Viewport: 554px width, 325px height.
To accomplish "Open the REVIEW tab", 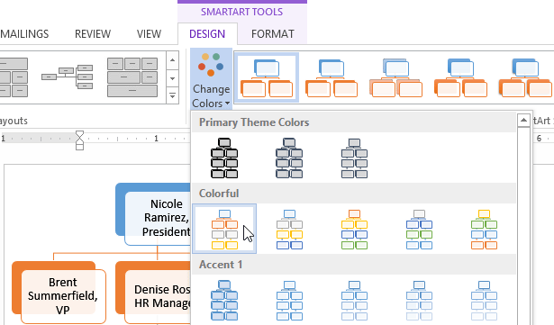I will point(93,34).
